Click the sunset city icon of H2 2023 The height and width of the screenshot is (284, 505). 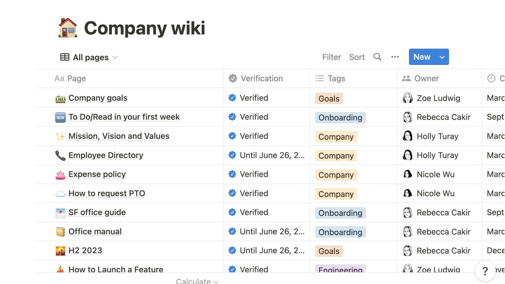(60, 251)
